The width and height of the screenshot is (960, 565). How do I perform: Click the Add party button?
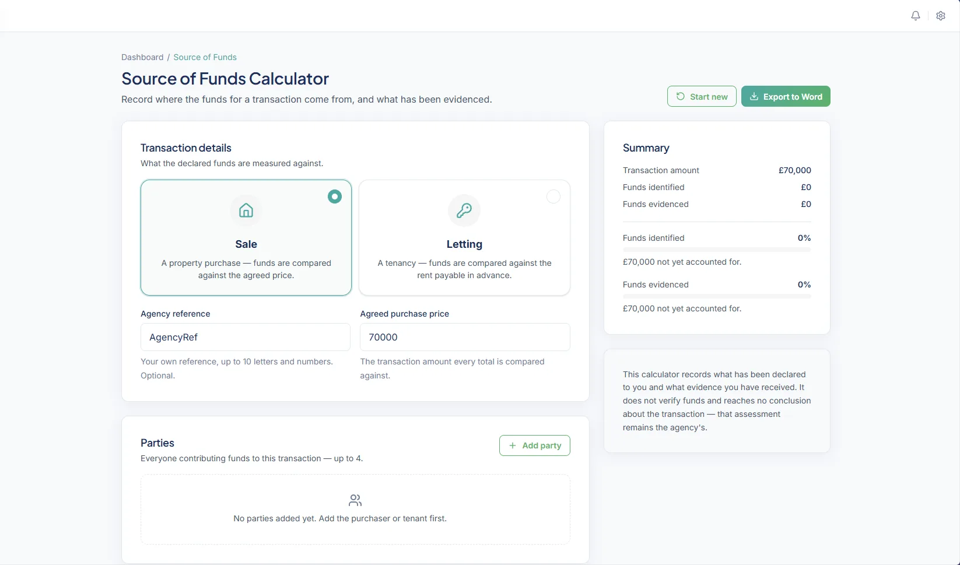(x=535, y=445)
